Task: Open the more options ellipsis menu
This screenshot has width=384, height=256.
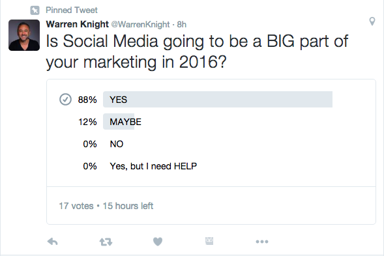Action: point(262,242)
